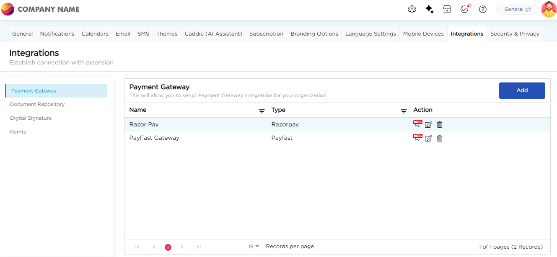
Task: Select Document Repository in the sidebar
Action: (37, 104)
